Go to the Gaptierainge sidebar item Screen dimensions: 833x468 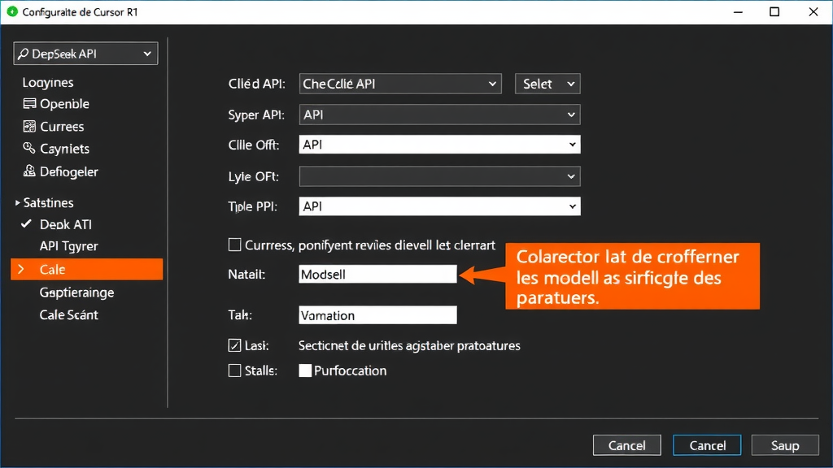coord(76,292)
